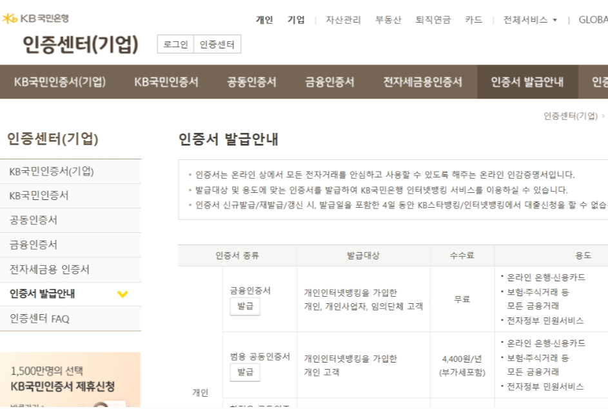
Task: Open the KB국민인증서 제휴신청 banner
Action: point(70,379)
